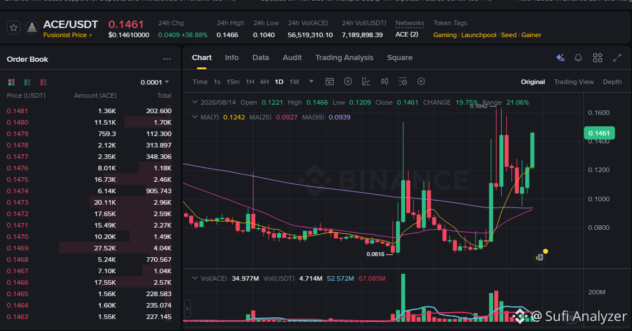This screenshot has height=331, width=632.
Task: Open the candlestick chart style icon
Action: (385, 81)
